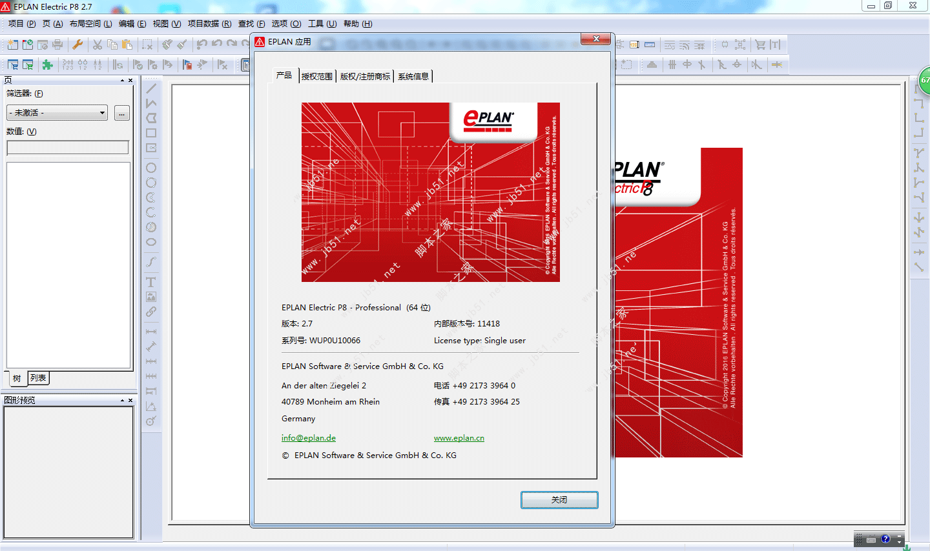Switch to the 版权/注册商标 tab

365,76
